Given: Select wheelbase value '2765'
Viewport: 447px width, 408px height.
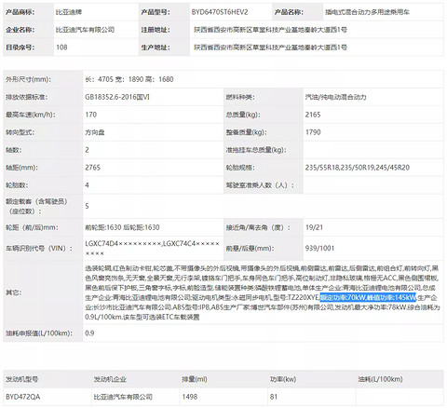Looking at the screenshot, I should pos(92,168).
